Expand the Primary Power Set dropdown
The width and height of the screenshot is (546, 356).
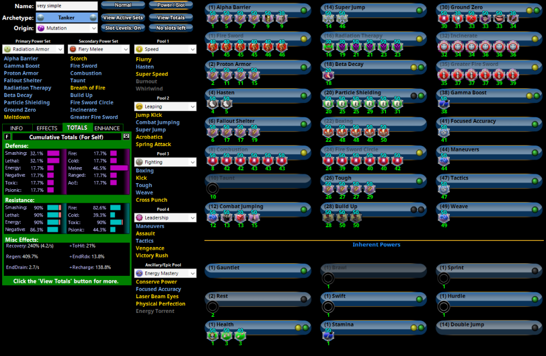click(x=34, y=49)
